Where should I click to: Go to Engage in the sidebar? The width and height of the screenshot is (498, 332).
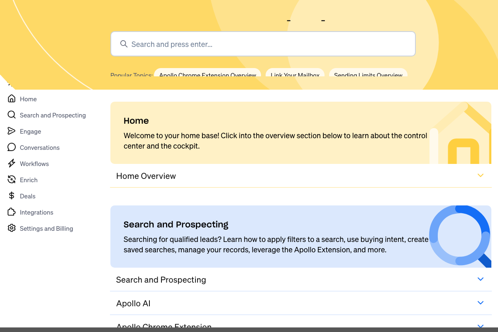tap(30, 132)
